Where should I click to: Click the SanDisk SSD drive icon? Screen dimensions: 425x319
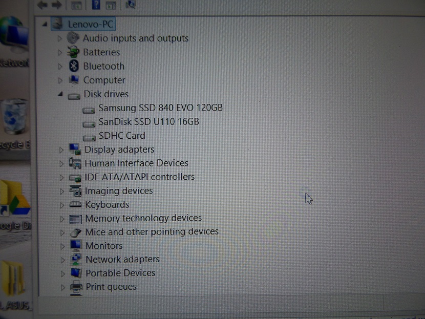coord(89,124)
